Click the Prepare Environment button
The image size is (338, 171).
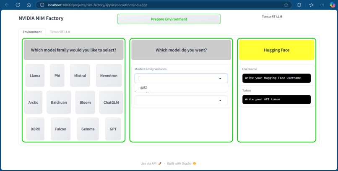169,19
